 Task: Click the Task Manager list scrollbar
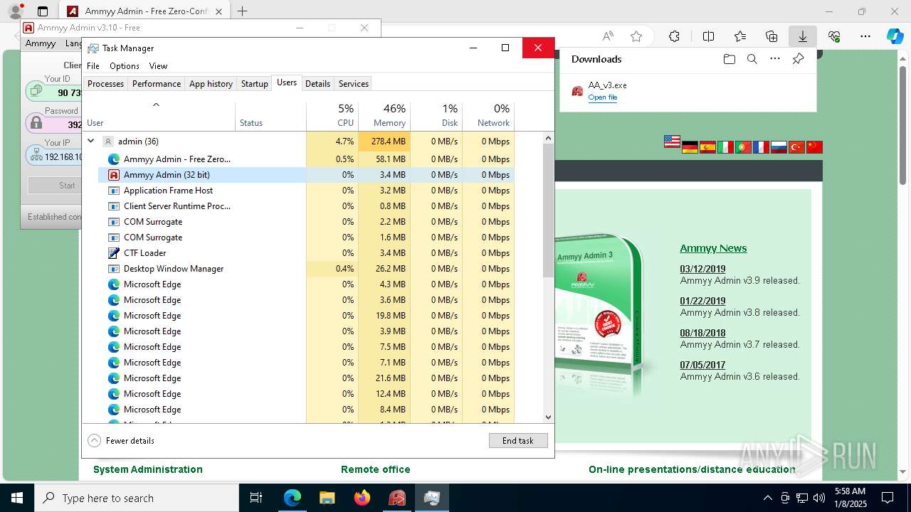click(x=548, y=210)
